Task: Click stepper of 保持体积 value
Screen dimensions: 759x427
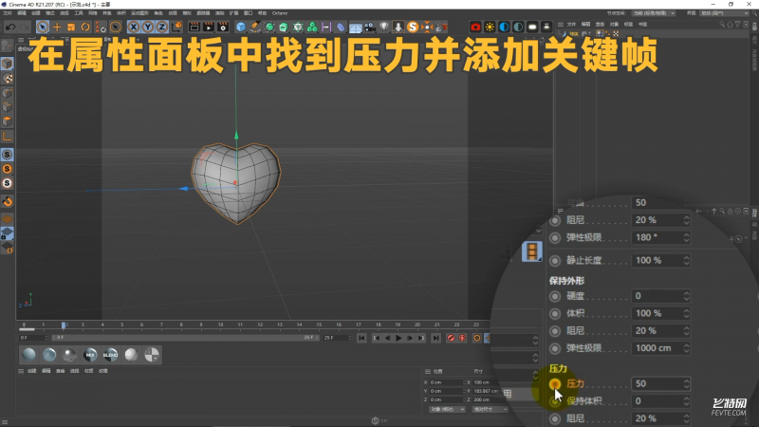Action: tap(686, 400)
